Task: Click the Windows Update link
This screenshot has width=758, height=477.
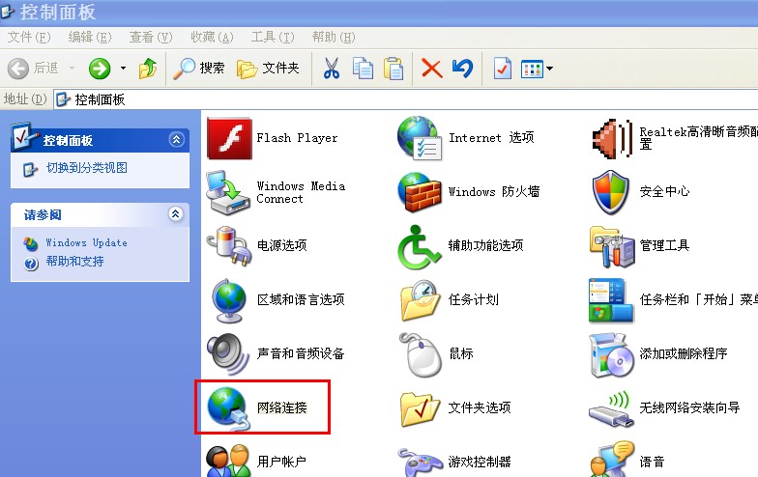Action: pyautogui.click(x=87, y=242)
